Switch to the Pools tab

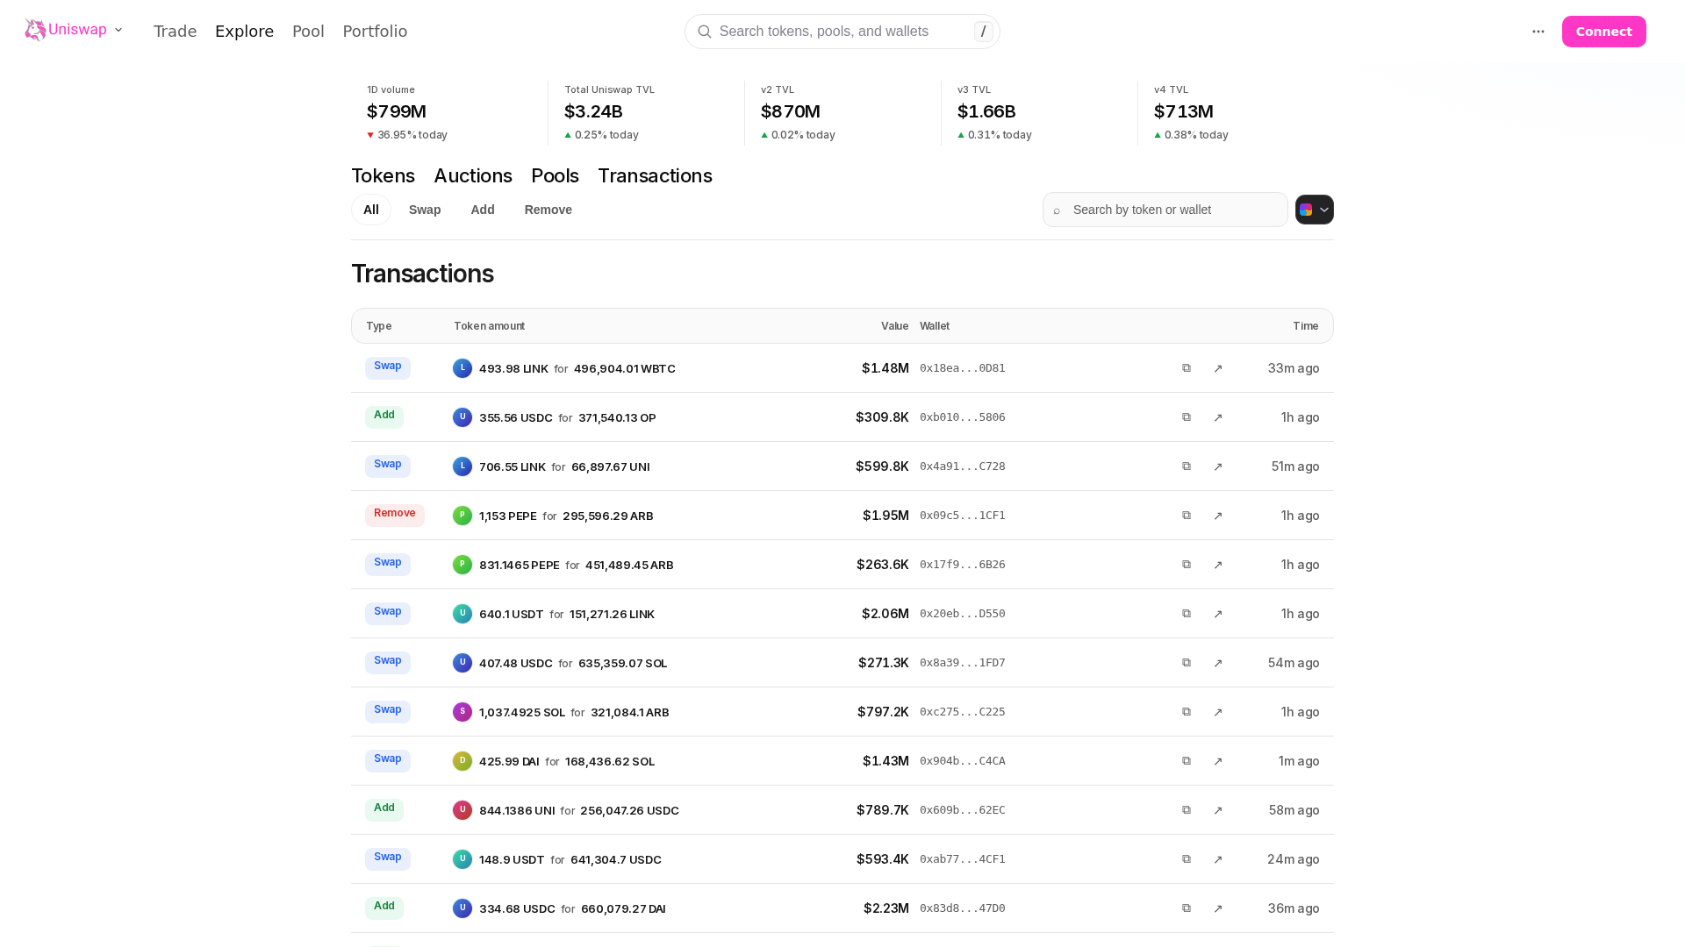tap(555, 175)
